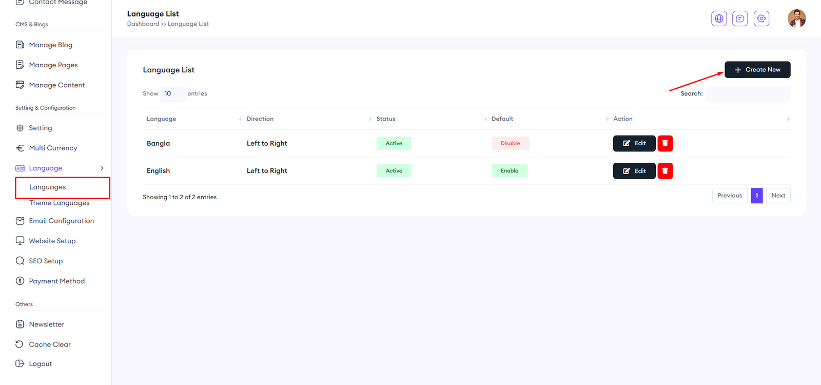Open the Show entries count dropdown
Viewport: 821px width, 385px height.
[172, 93]
